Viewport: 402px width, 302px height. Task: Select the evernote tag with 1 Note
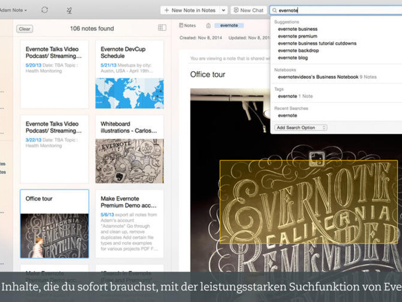(x=295, y=96)
